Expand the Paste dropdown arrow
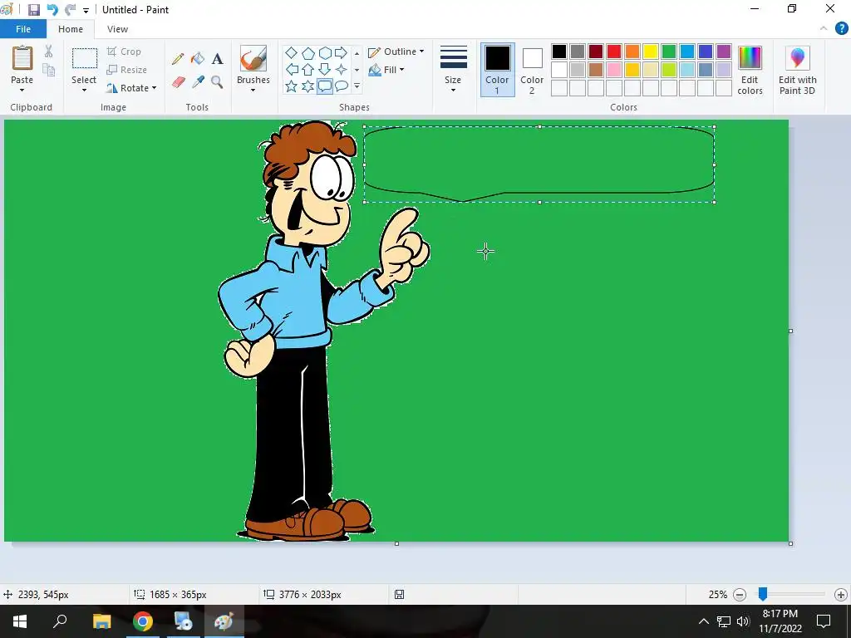Viewport: 851px width, 638px height. click(x=22, y=90)
